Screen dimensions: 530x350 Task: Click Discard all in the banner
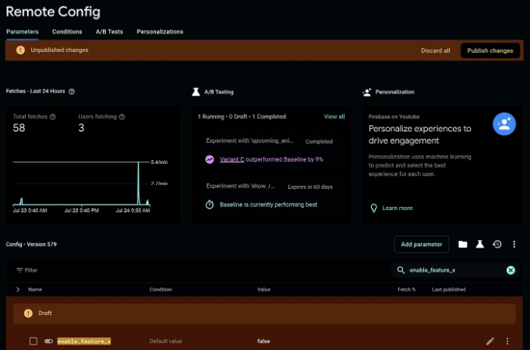tap(436, 51)
